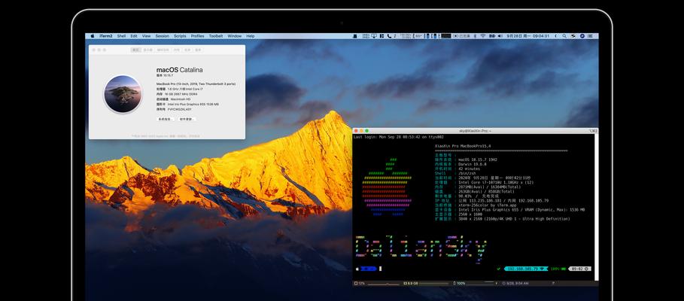Click the blue prompt segment in terminal
The height and width of the screenshot is (301, 684).
pyautogui.click(x=369, y=269)
